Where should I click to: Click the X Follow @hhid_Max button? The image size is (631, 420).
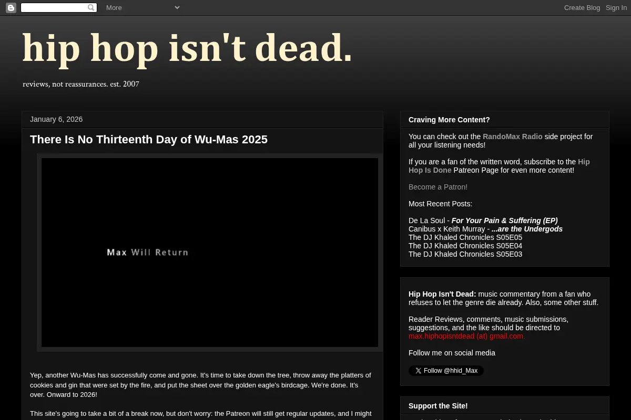(x=446, y=371)
